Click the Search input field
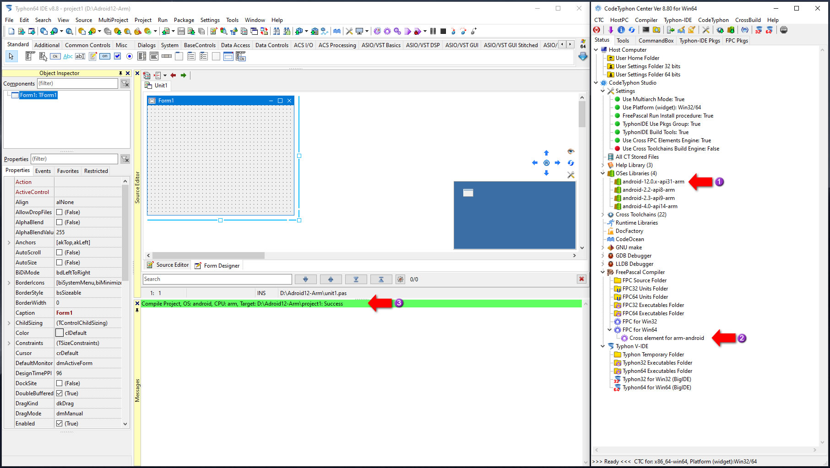Screen dimensions: 830x468 pyautogui.click(x=217, y=279)
